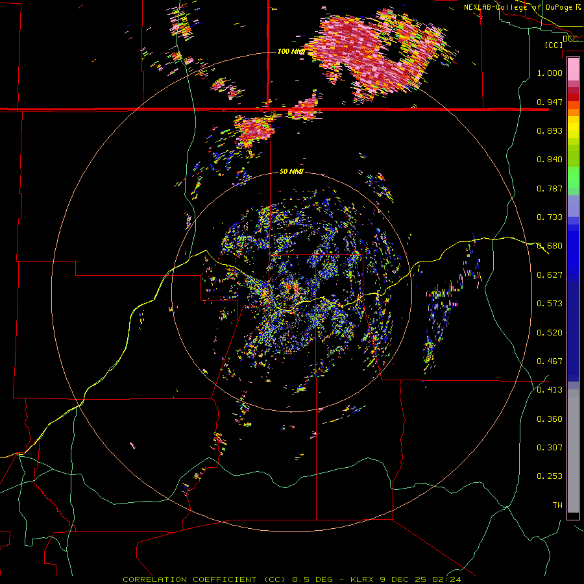Click the 100 NMI range ring label
Viewport: 584px width, 584px height.
[x=291, y=51]
